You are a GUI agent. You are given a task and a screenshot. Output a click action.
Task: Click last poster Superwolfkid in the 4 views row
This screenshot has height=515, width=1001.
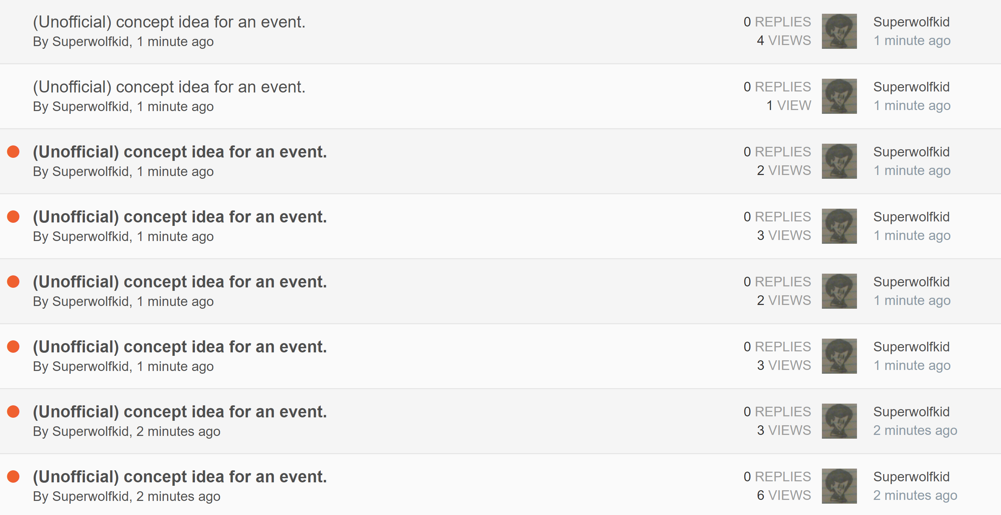click(x=911, y=22)
